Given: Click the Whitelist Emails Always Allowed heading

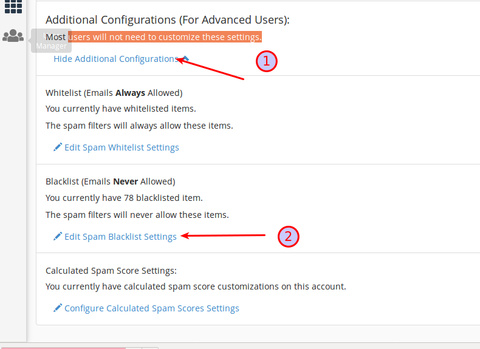Looking at the screenshot, I should [114, 93].
